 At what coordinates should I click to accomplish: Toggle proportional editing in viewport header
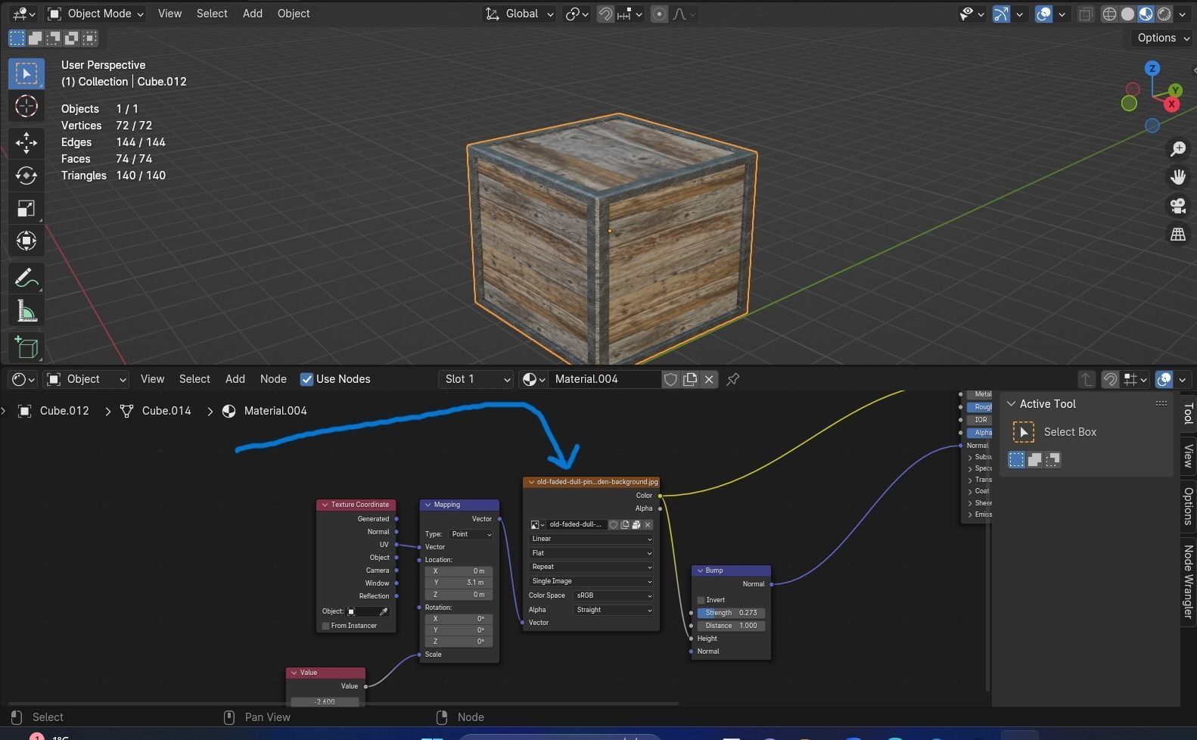pos(659,14)
